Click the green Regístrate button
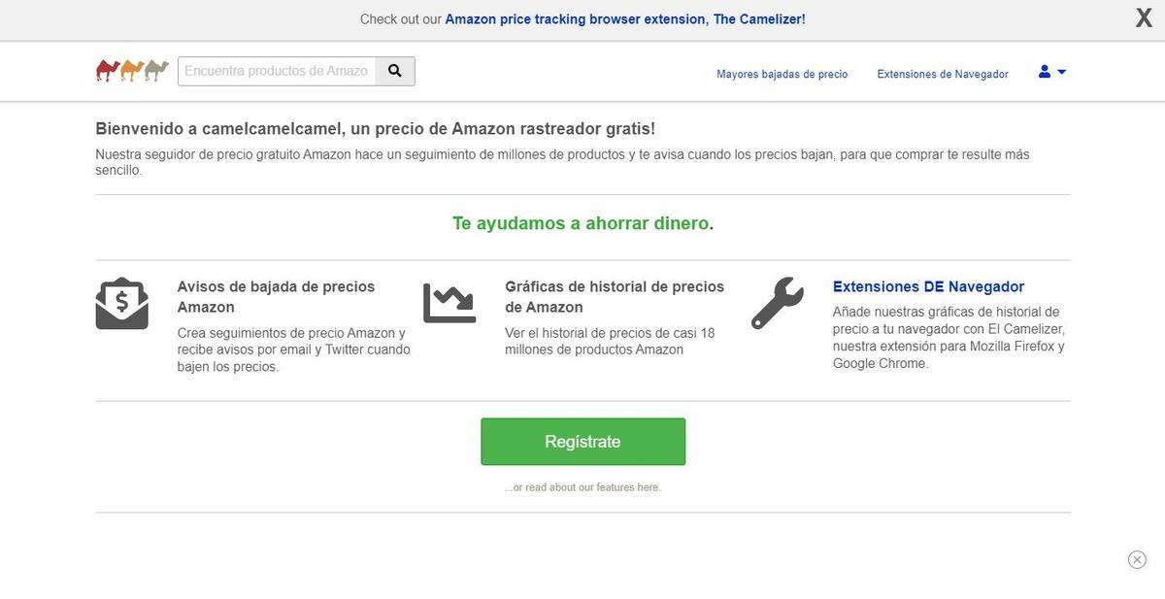Viewport: 1165px width, 599px height. coord(582,442)
